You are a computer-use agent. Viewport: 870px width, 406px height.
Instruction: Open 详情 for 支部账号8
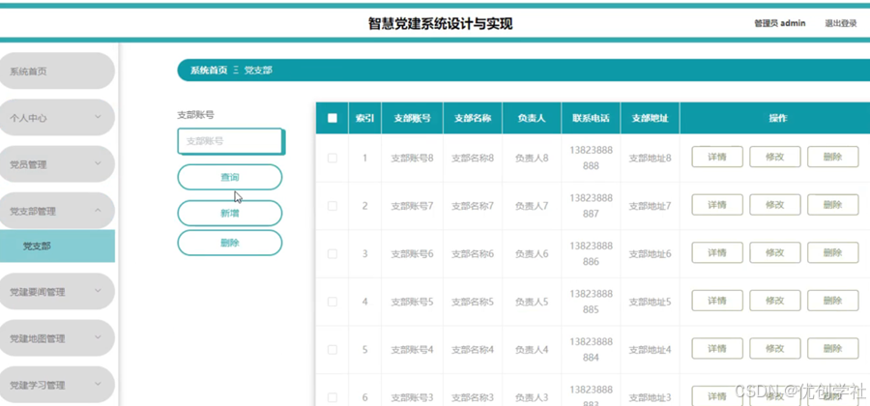717,157
